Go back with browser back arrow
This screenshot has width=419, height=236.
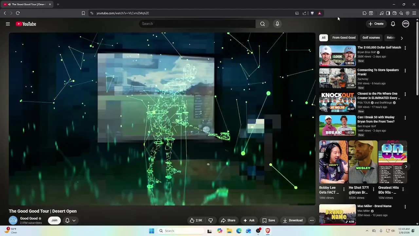(5, 13)
